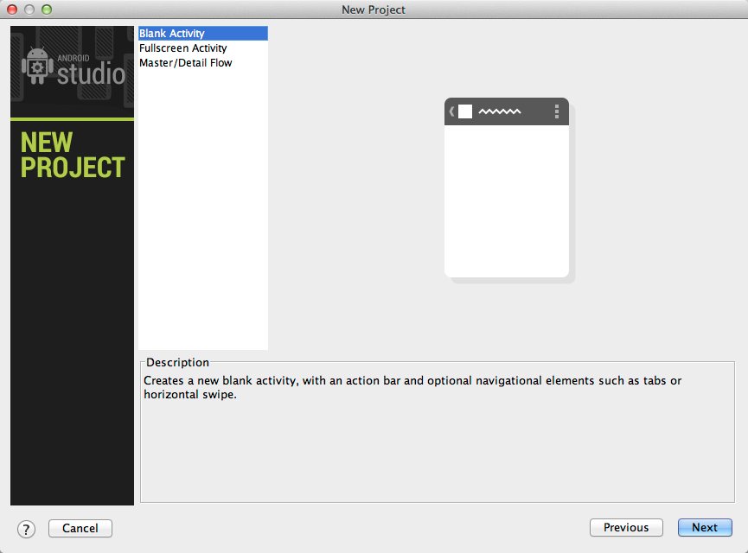Zoom the window with the green button
This screenshot has width=748, height=553.
point(47,10)
